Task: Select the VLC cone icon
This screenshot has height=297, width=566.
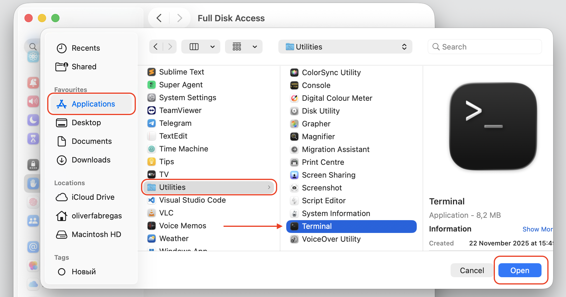Action: click(x=152, y=213)
